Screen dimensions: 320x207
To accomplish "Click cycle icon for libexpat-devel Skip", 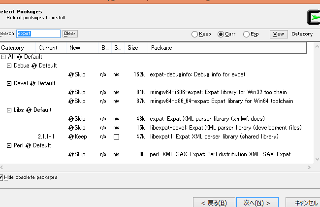I will pos(71,128).
